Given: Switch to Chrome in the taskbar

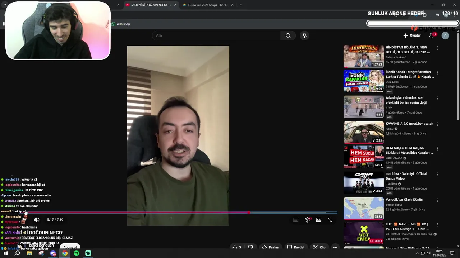Looking at the screenshot, I should [65, 253].
